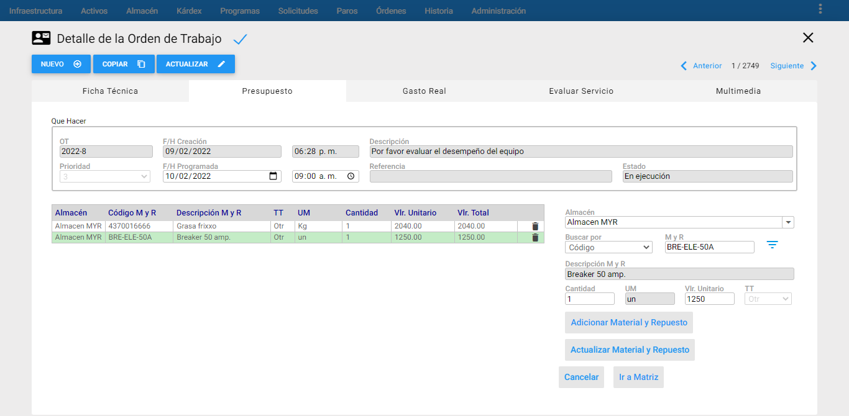Click the Estado field showing En ejecución
849x416 pixels.
[x=708, y=176]
